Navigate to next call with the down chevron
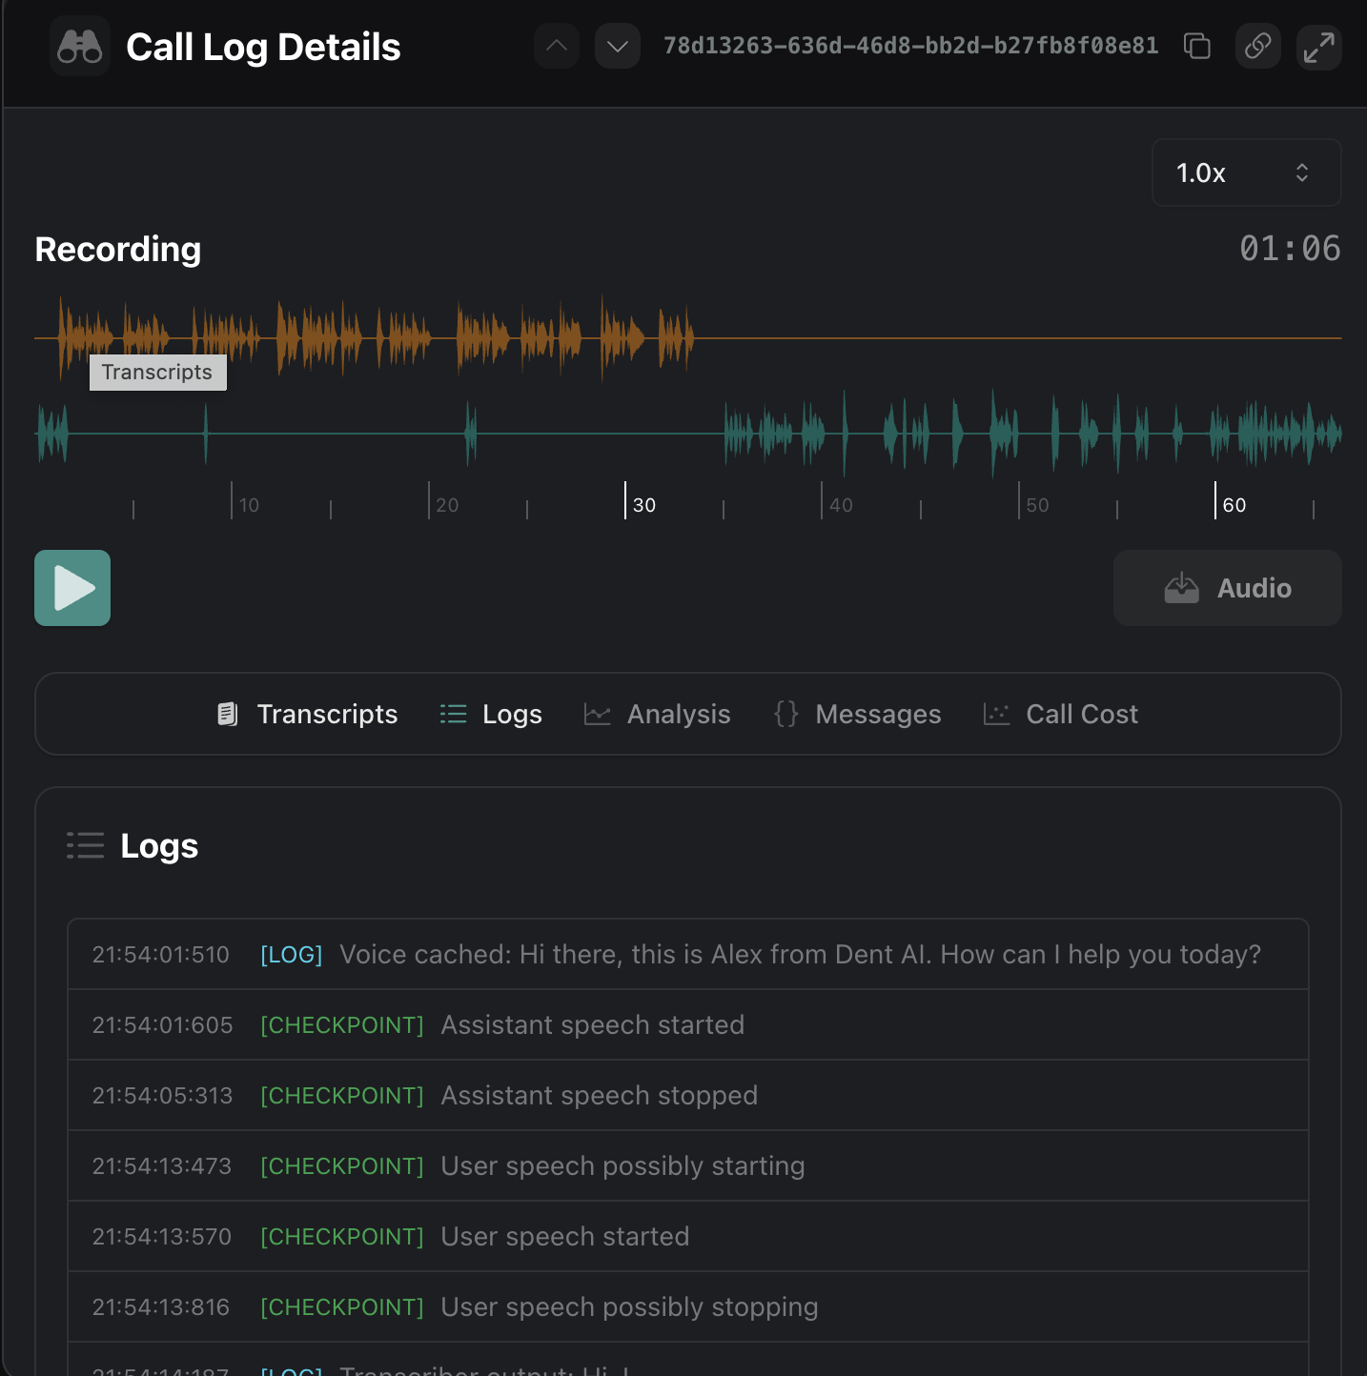This screenshot has width=1367, height=1376. pyautogui.click(x=617, y=46)
